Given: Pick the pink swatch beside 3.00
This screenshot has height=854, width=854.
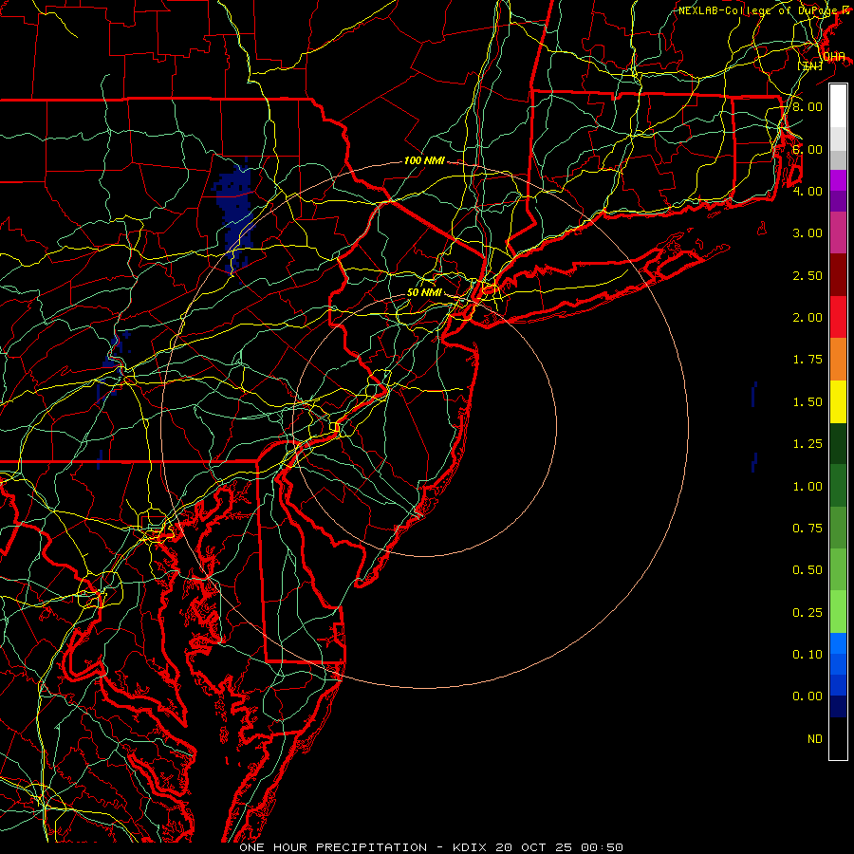Looking at the screenshot, I should pos(838,232).
